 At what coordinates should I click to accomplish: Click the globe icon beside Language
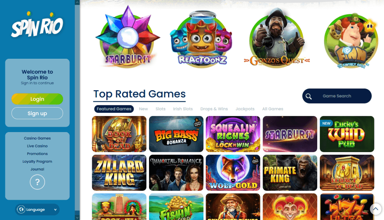pyautogui.click(x=21, y=210)
